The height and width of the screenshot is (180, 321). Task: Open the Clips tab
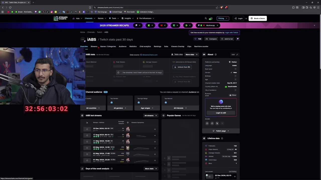(x=189, y=46)
